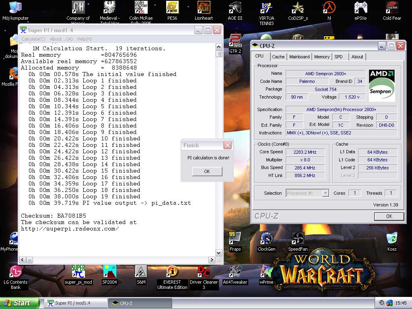Screen dimensions: 412x309
Task: Select the CPU tab in CPU-Z
Action: 260,56
